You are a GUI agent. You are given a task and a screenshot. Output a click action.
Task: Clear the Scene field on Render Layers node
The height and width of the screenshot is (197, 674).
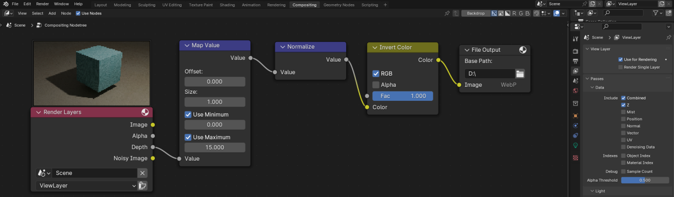click(142, 173)
